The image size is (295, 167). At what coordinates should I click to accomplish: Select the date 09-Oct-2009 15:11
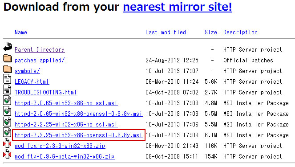pos(172,157)
